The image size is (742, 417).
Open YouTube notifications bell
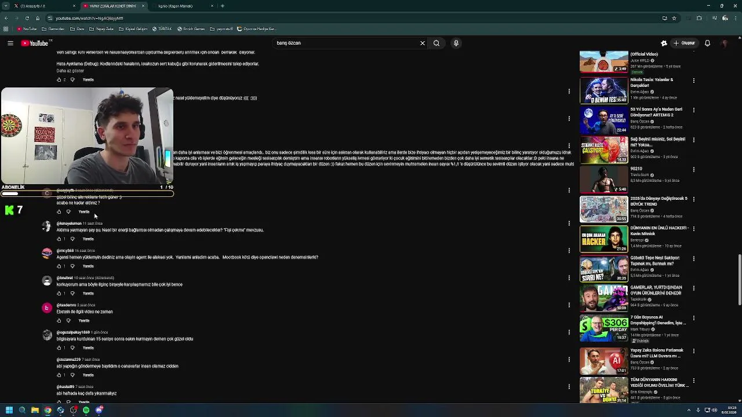click(707, 43)
